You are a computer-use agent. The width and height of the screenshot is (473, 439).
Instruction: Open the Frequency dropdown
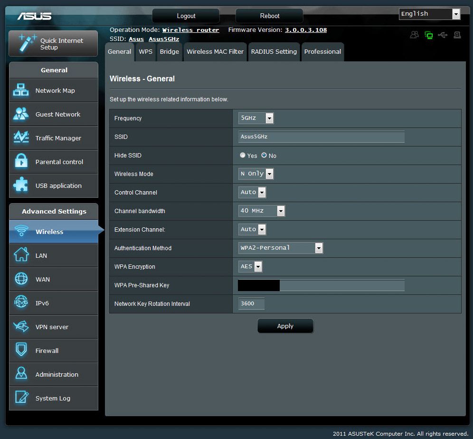click(256, 118)
